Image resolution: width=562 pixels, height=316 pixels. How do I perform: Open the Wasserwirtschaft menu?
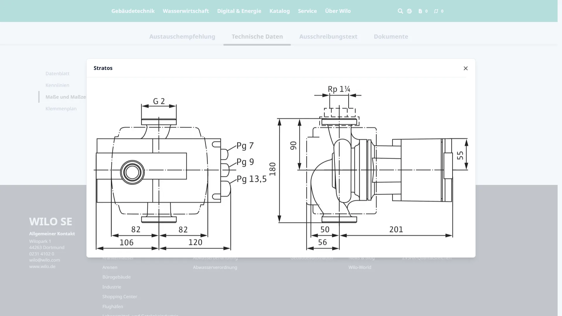point(186,11)
